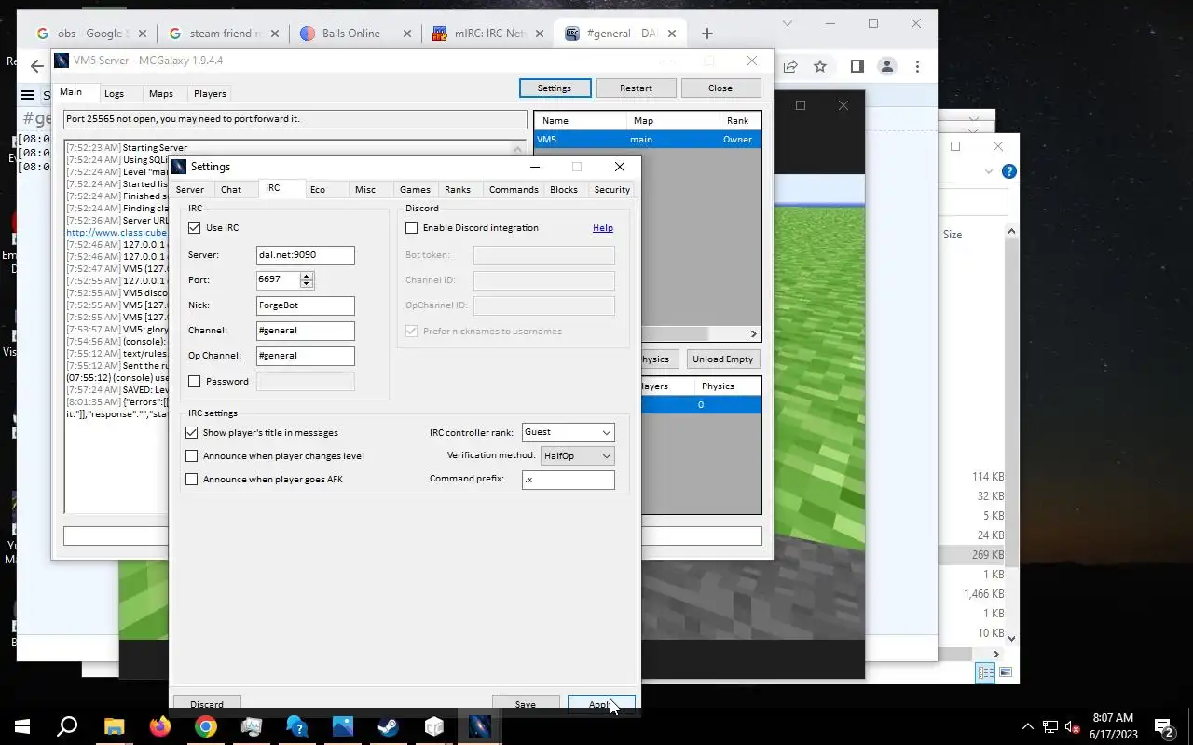Screen dimensions: 1193x745
Task: Enable the IRC Password checkbox
Action: [x=194, y=381]
